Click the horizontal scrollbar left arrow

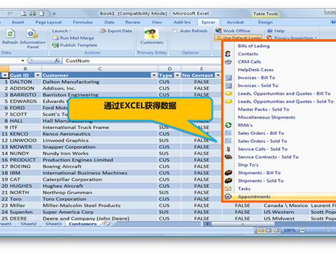click(x=207, y=224)
